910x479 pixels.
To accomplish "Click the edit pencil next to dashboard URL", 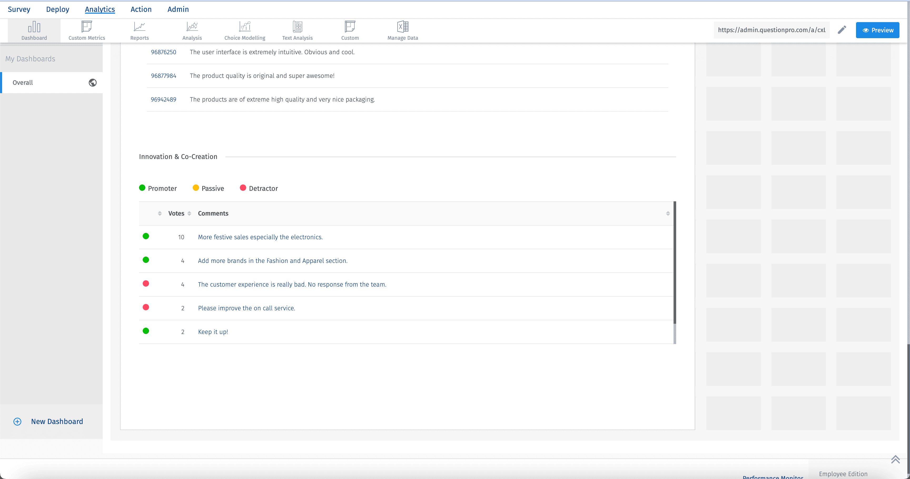I will [842, 30].
